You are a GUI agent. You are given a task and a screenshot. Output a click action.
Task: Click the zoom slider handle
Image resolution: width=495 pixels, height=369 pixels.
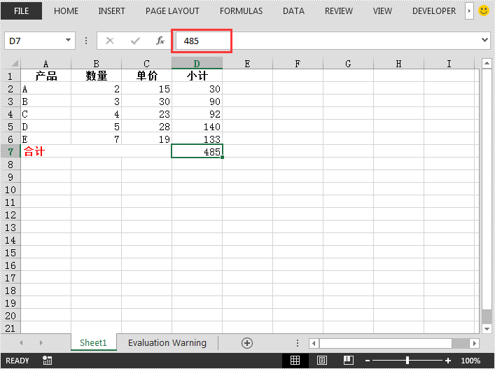(x=407, y=360)
